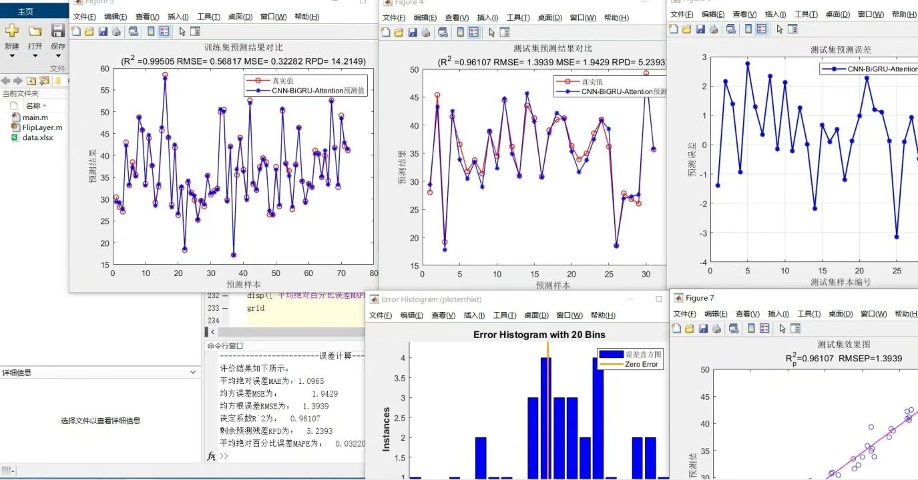The height and width of the screenshot is (480, 918).
Task: Open 文件(F) menu in Figure 3
Action: 84,17
